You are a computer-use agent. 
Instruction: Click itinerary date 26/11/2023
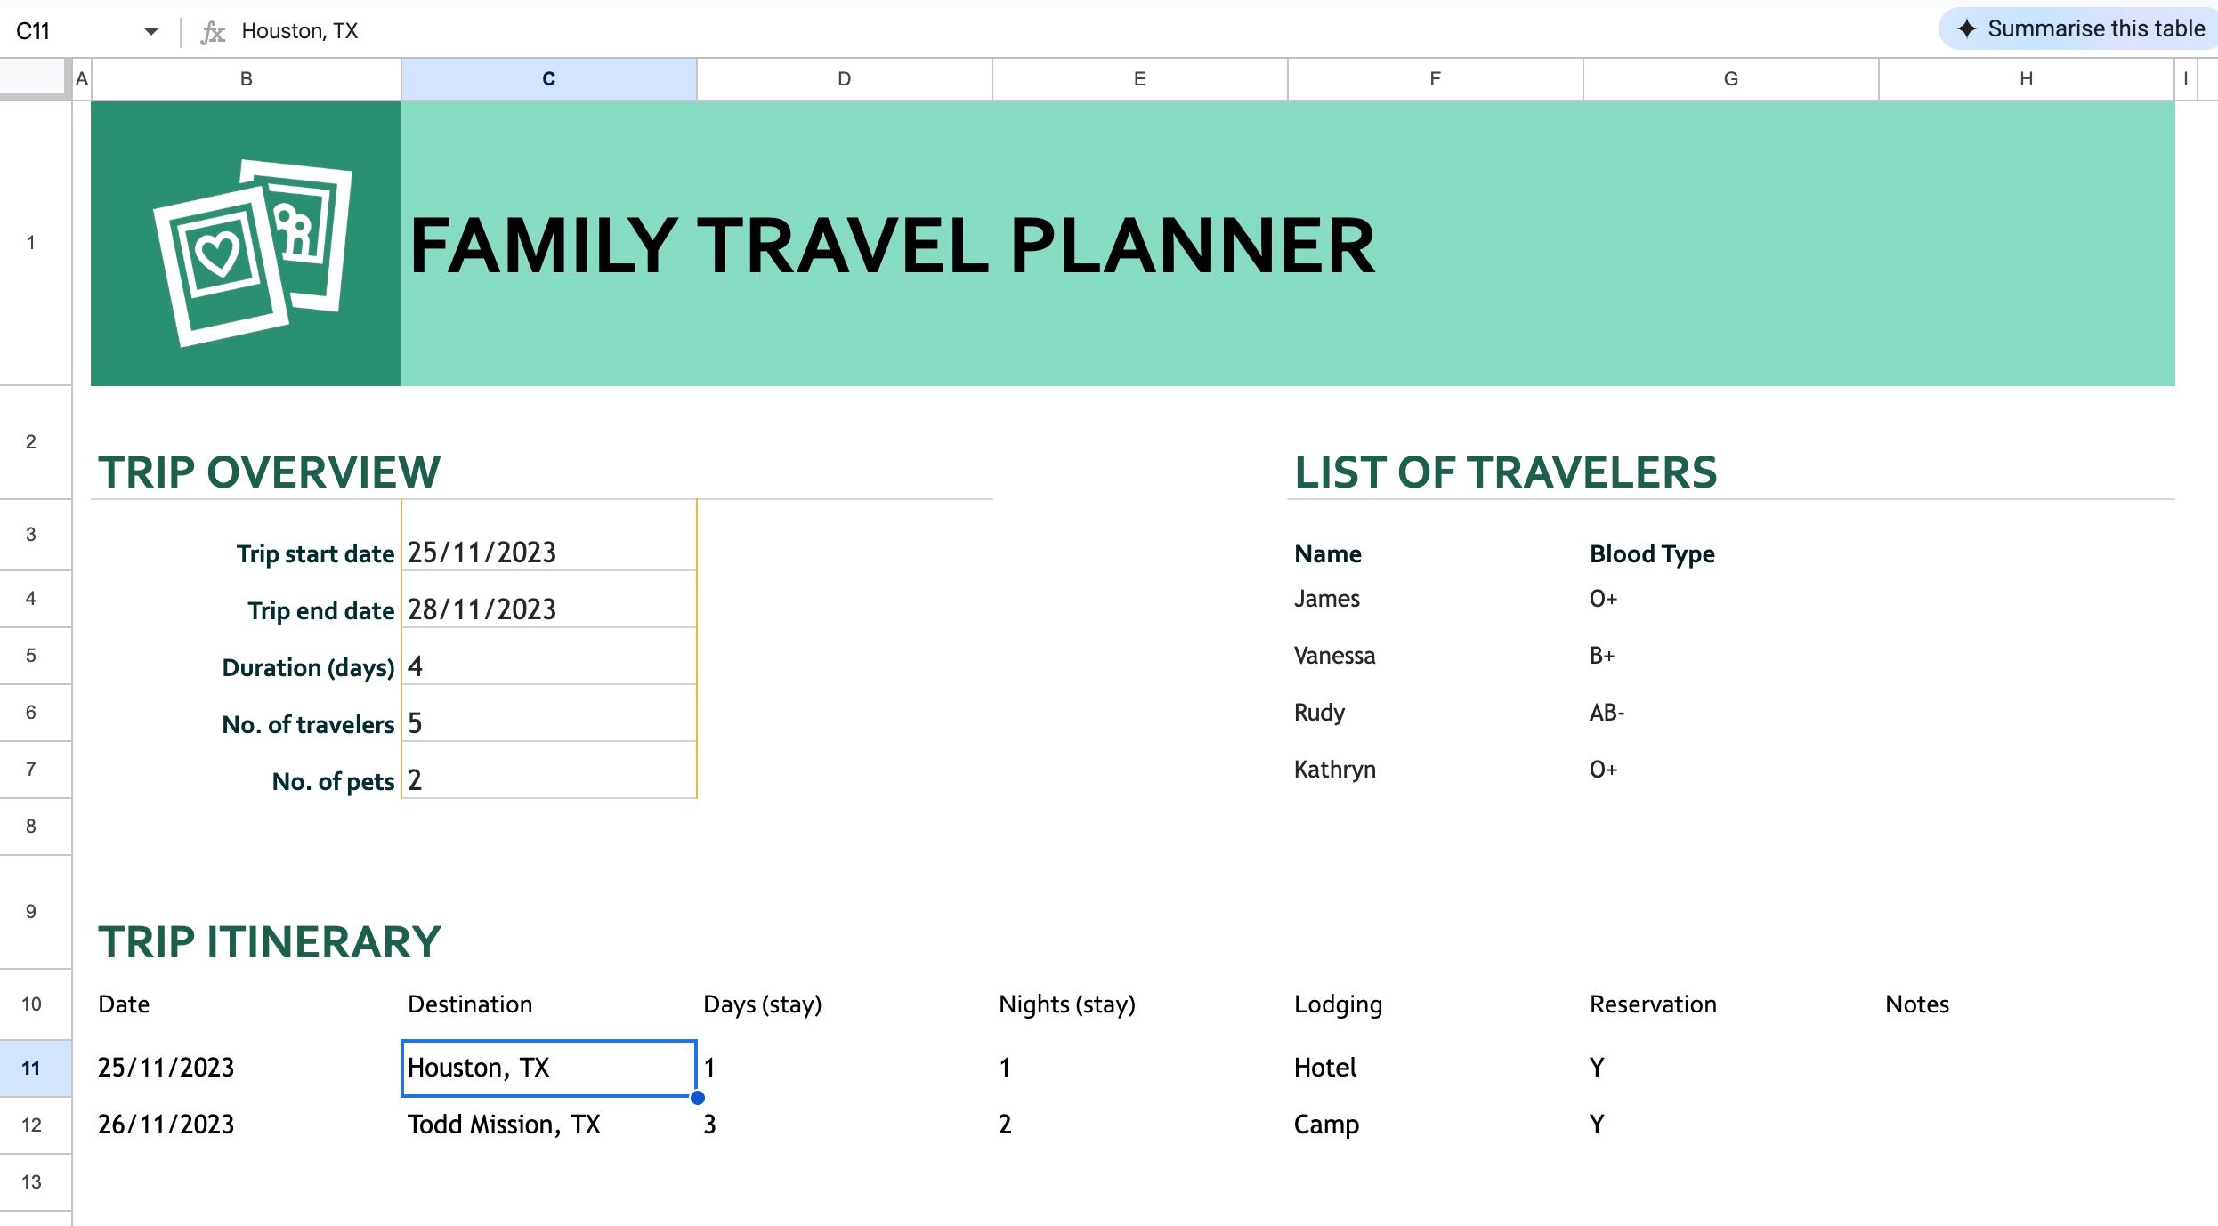pos(166,1125)
